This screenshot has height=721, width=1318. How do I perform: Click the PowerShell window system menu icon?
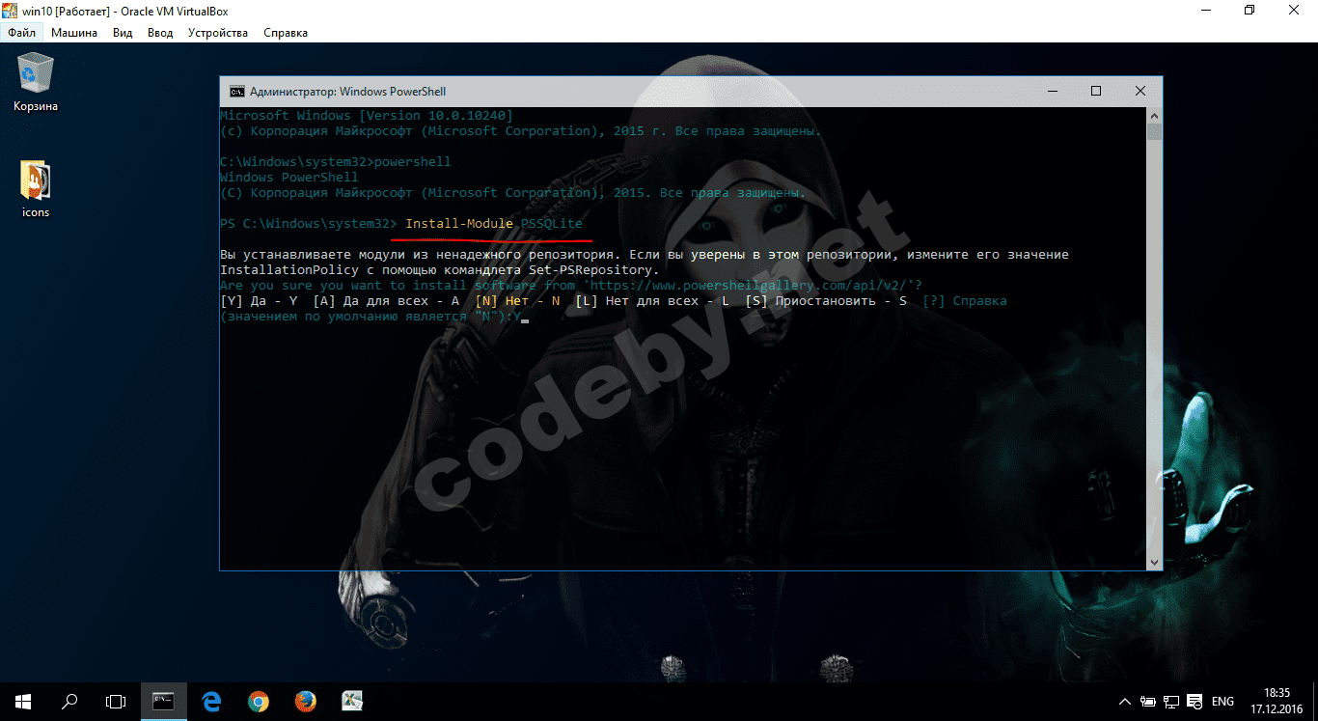click(236, 92)
